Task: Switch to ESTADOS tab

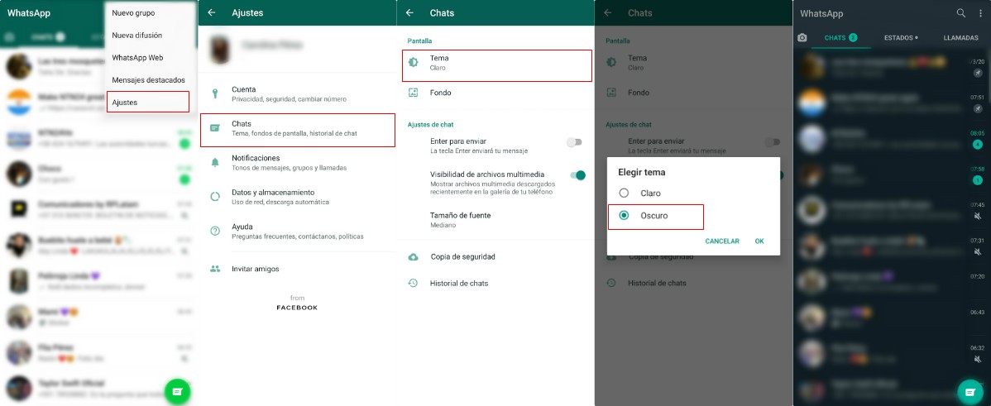Action: (901, 38)
